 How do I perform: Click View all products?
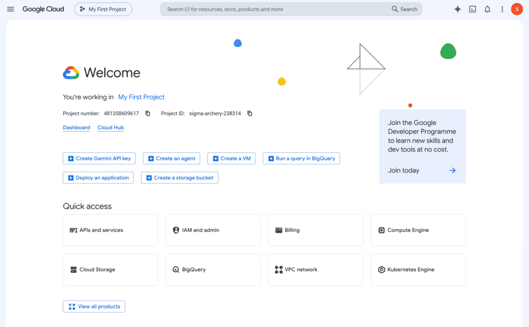[x=94, y=306]
